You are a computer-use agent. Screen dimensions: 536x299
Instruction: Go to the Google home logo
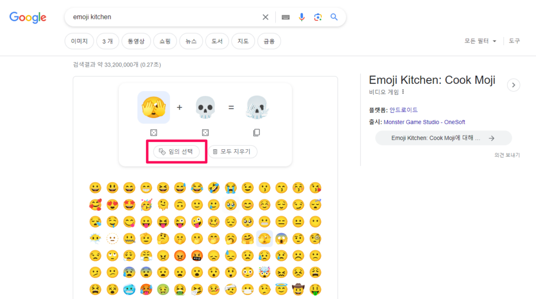(x=28, y=17)
